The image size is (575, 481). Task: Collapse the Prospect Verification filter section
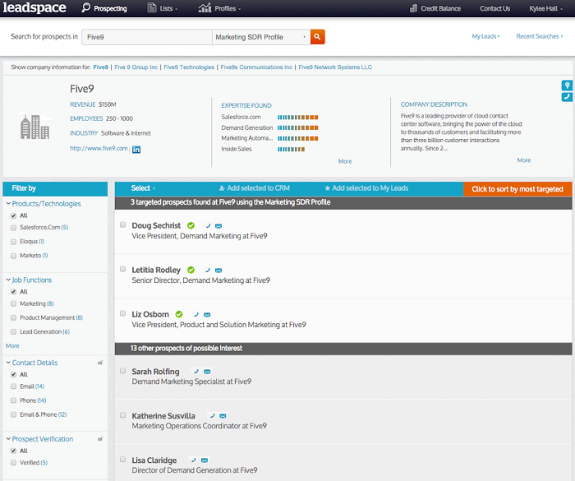pos(8,439)
